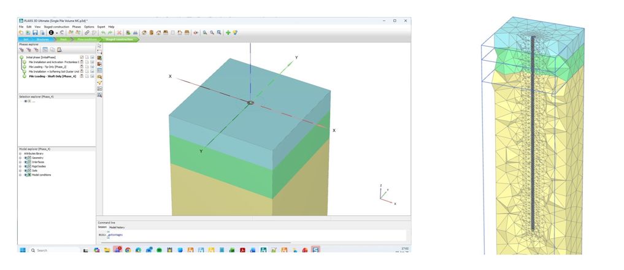Select Pile Loading - Shaft Only phase
624x270 pixels.
[53, 76]
